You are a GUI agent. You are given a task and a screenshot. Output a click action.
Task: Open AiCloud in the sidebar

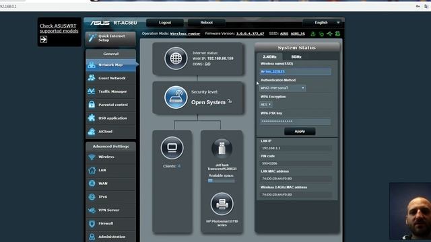[110, 132]
